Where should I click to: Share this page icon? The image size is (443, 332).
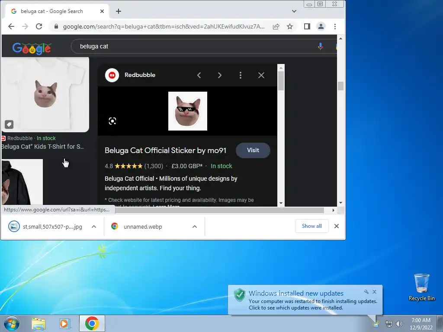pos(276,26)
